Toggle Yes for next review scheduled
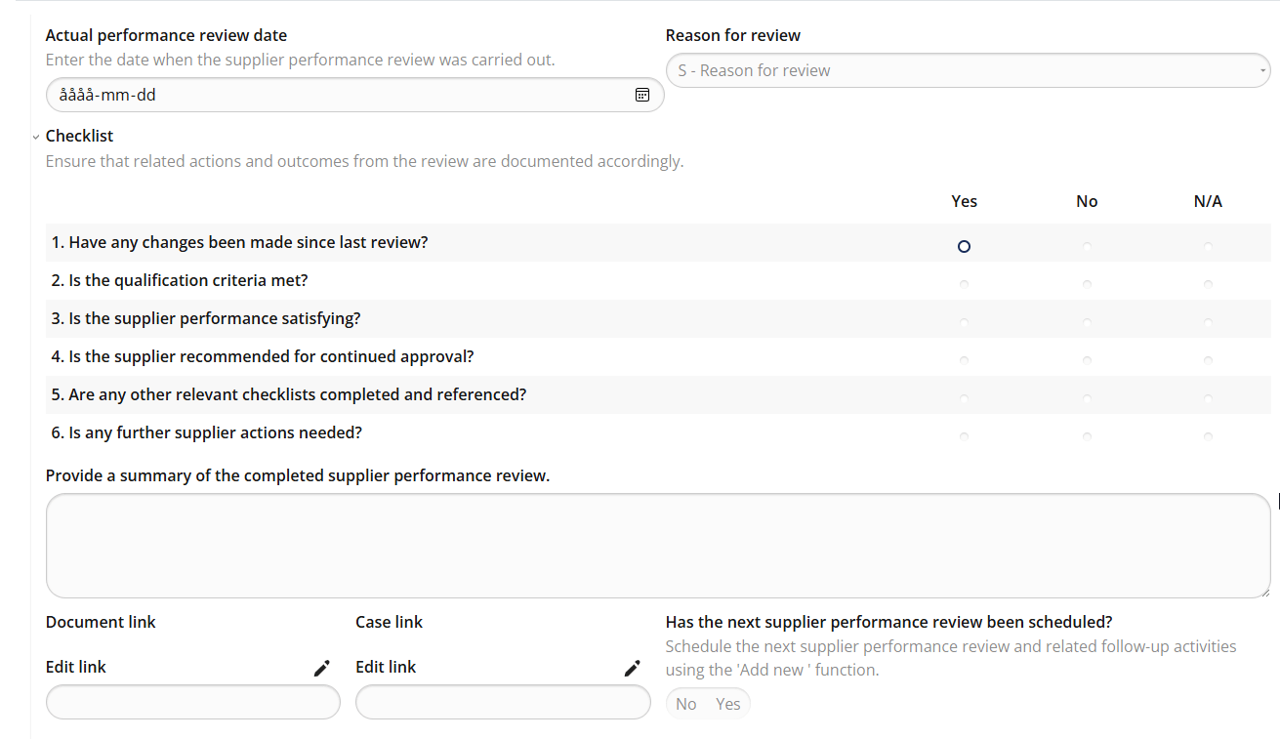 (x=728, y=704)
